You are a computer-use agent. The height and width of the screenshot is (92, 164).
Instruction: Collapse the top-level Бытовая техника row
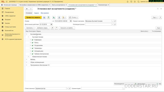pos(26,34)
